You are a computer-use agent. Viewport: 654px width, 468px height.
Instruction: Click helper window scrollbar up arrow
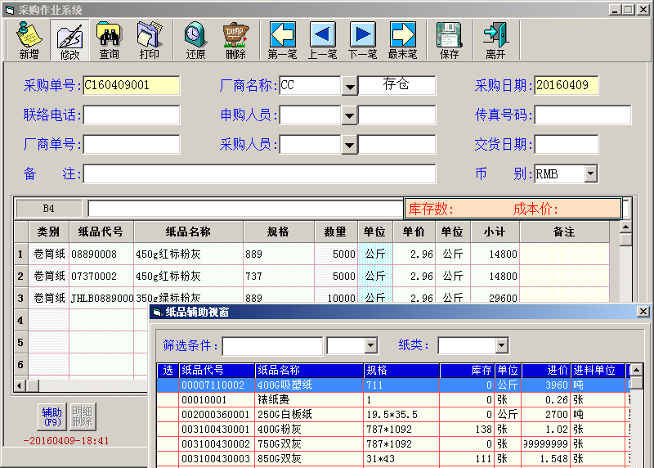(x=636, y=370)
